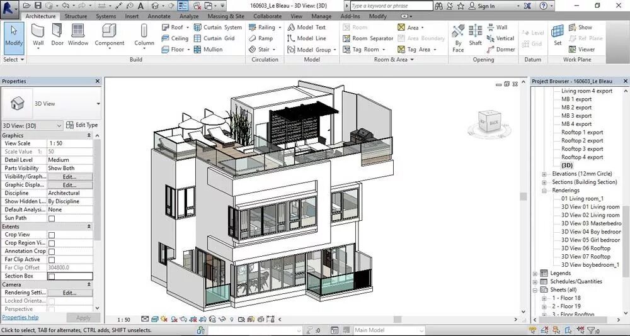Toggle the Wall opening tool in ribbon

coord(498,27)
